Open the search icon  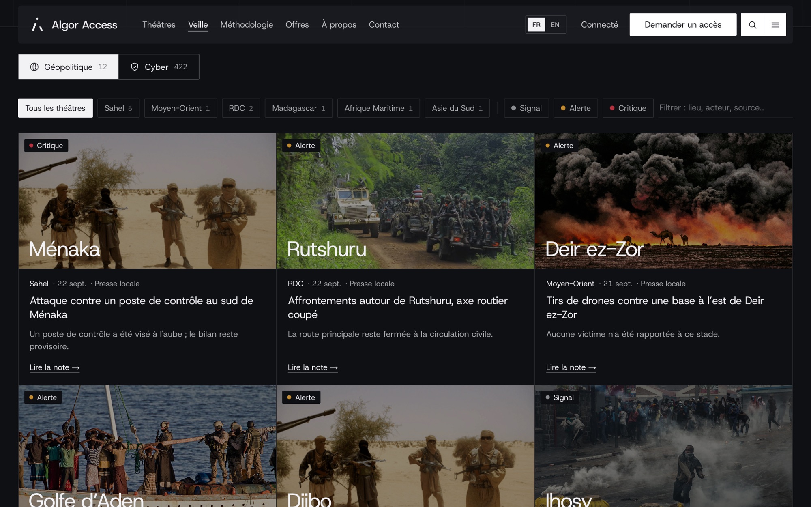pos(752,25)
